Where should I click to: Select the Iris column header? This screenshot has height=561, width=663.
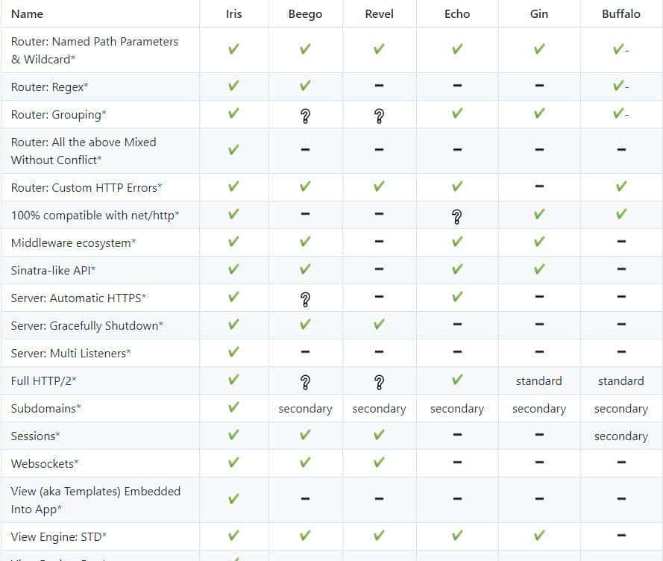[233, 13]
